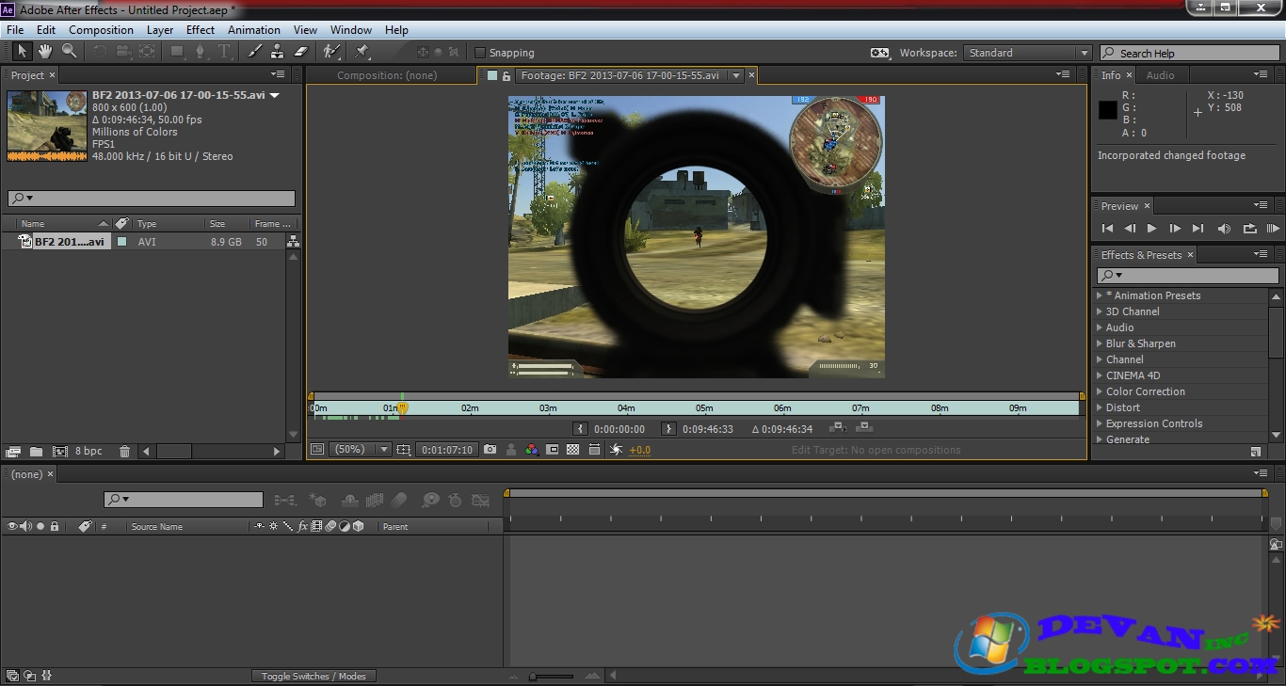
Task: Select the Clone Stamp tool
Action: point(278,52)
